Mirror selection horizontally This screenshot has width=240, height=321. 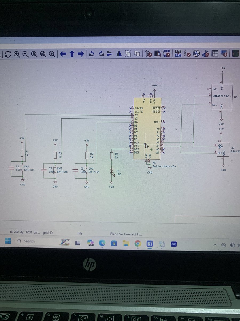(x=119, y=54)
